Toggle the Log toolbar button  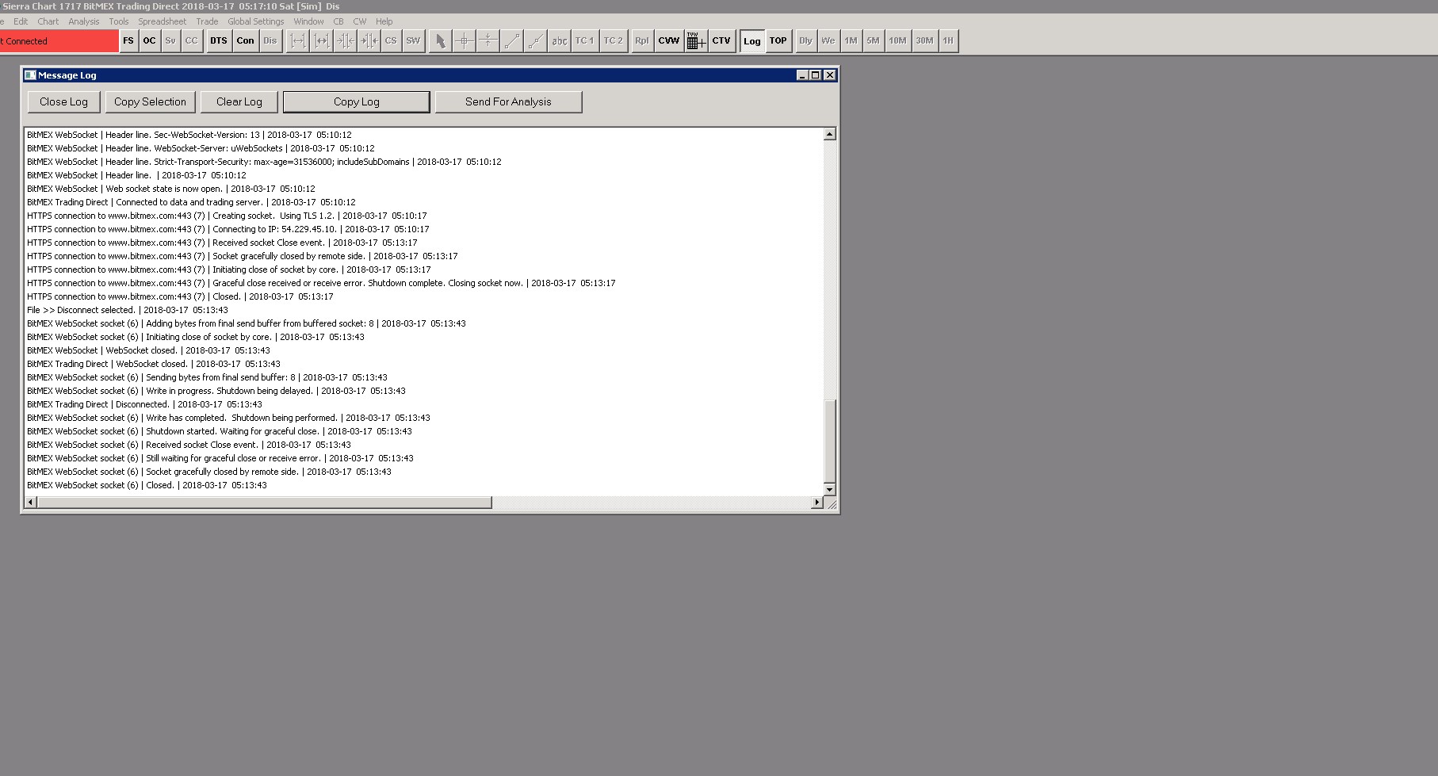click(752, 41)
